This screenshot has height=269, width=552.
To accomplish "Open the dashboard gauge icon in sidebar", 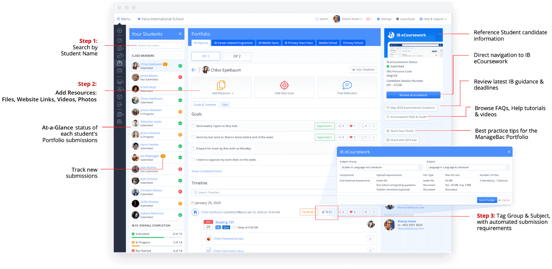I will tap(120, 40).
